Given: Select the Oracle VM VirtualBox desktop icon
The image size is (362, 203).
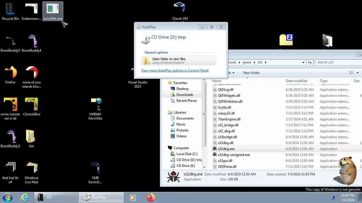Looking at the screenshot, I should point(180,11).
